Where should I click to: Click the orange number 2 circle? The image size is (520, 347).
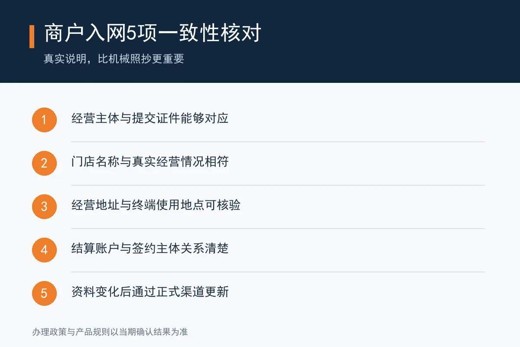(44, 163)
